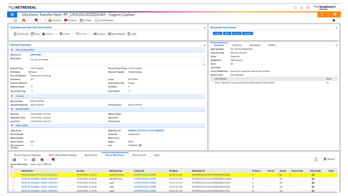This screenshot has width=348, height=196.
Task: Open My Alerts
Action: click(x=70, y=20)
